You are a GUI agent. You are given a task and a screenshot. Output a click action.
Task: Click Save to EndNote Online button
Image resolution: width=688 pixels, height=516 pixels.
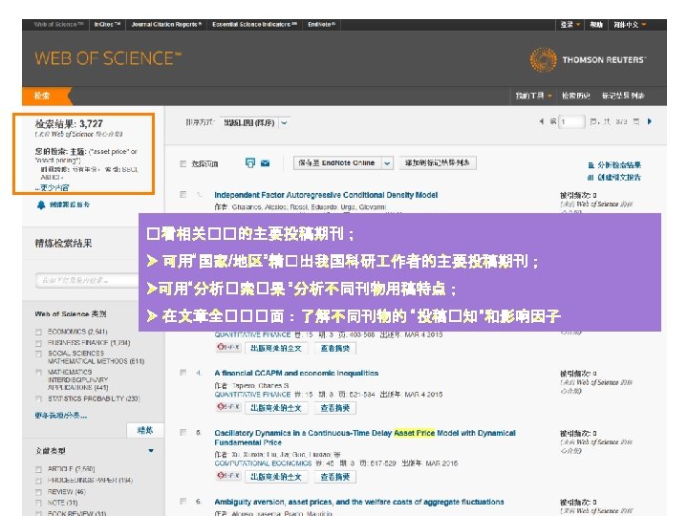(337, 163)
